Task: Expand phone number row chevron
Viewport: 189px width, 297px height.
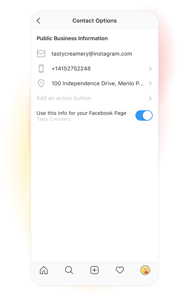Action: 150,69
